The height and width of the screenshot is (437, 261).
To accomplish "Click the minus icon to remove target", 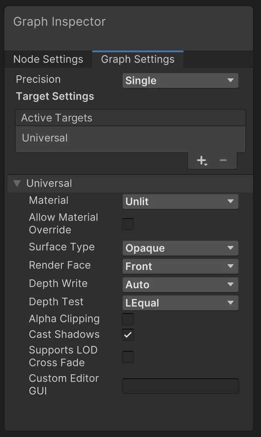I will (x=223, y=161).
